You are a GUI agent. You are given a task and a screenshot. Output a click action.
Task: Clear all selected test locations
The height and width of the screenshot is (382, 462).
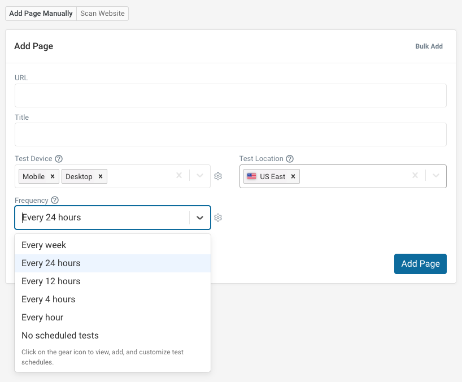(x=415, y=176)
